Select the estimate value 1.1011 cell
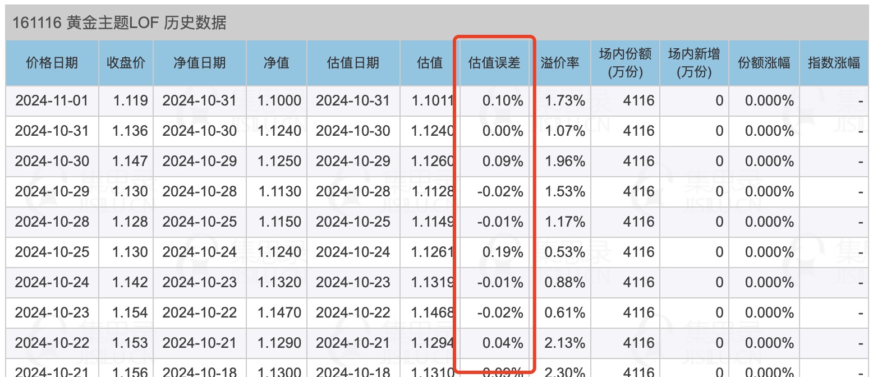The height and width of the screenshot is (377, 873). [432, 101]
